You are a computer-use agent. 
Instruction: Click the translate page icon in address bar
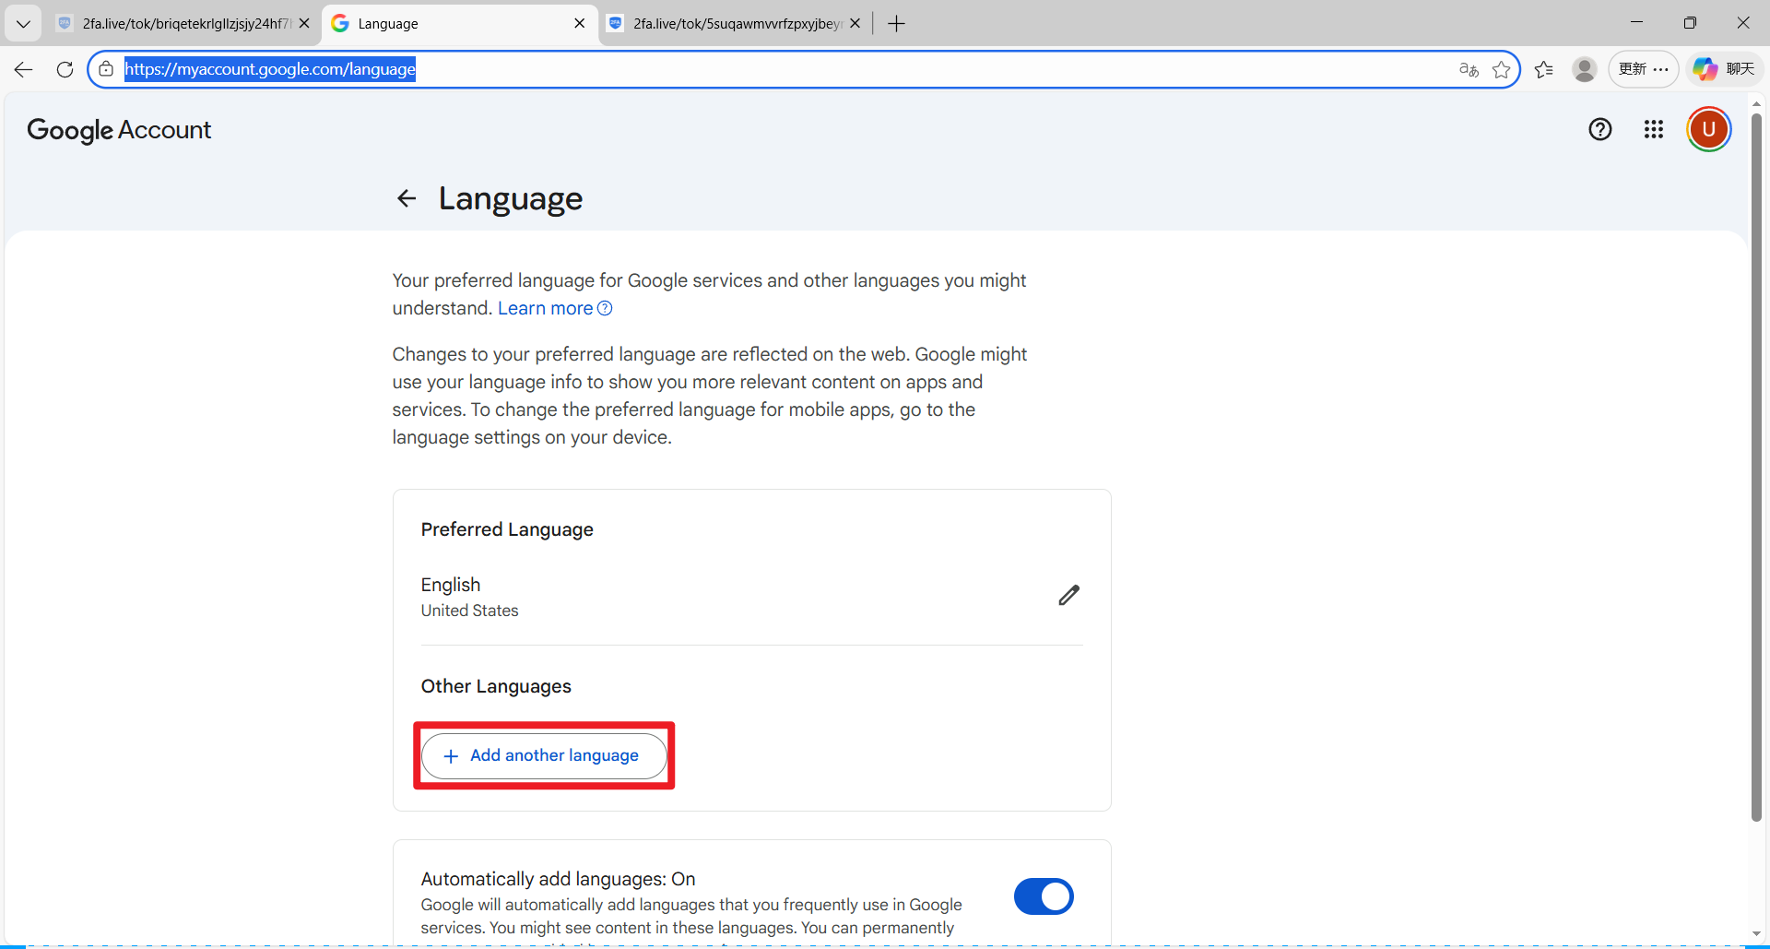[x=1469, y=69]
